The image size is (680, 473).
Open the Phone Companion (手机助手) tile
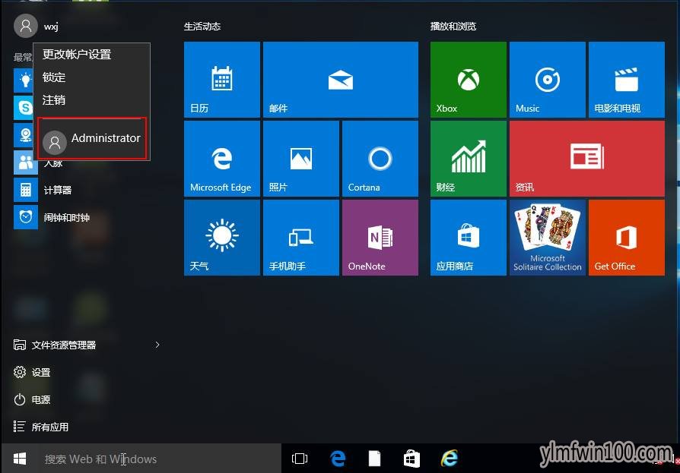[301, 238]
